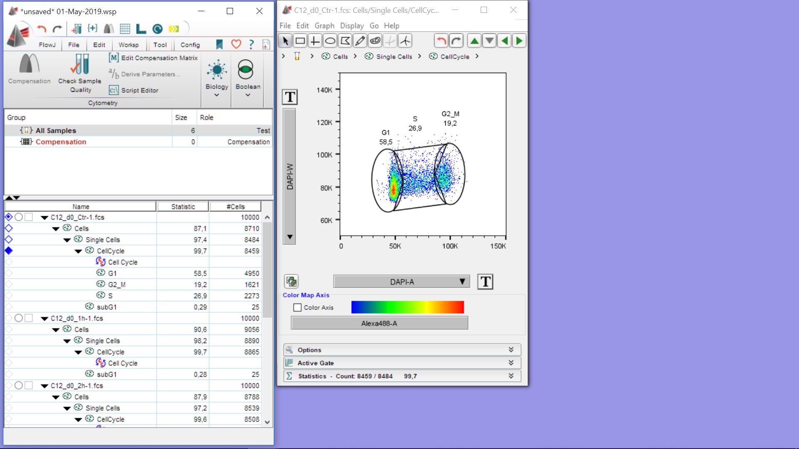Select the radio button for C12_d0_1h-1.fcs
This screenshot has width=799, height=449.
pos(18,318)
